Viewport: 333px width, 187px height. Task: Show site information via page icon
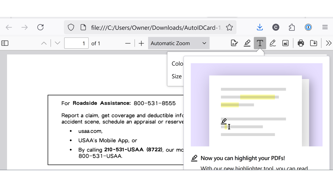click(x=83, y=27)
